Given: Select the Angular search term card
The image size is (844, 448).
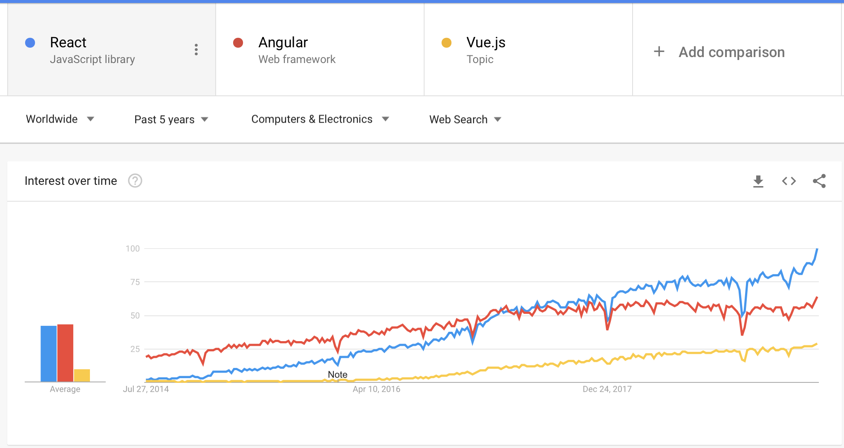Looking at the screenshot, I should pos(320,50).
